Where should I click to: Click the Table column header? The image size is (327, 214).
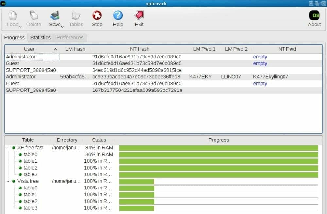28,140
